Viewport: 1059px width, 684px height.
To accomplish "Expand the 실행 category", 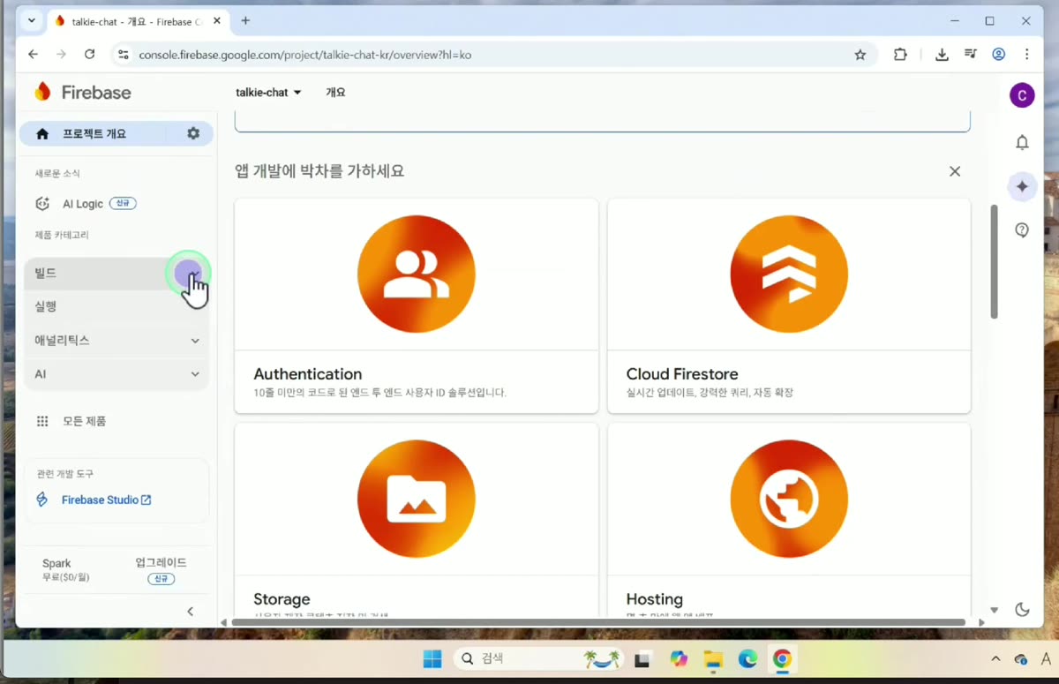I will pos(116,306).
